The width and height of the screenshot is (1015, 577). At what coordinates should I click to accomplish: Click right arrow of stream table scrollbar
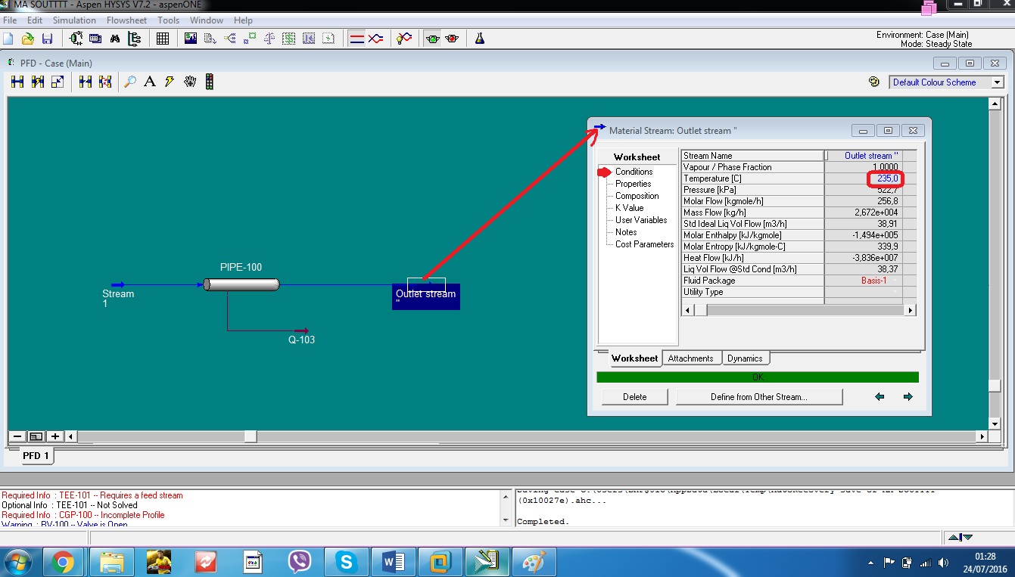click(x=910, y=310)
